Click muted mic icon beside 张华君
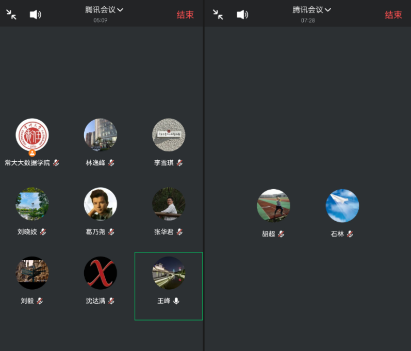 coord(179,232)
